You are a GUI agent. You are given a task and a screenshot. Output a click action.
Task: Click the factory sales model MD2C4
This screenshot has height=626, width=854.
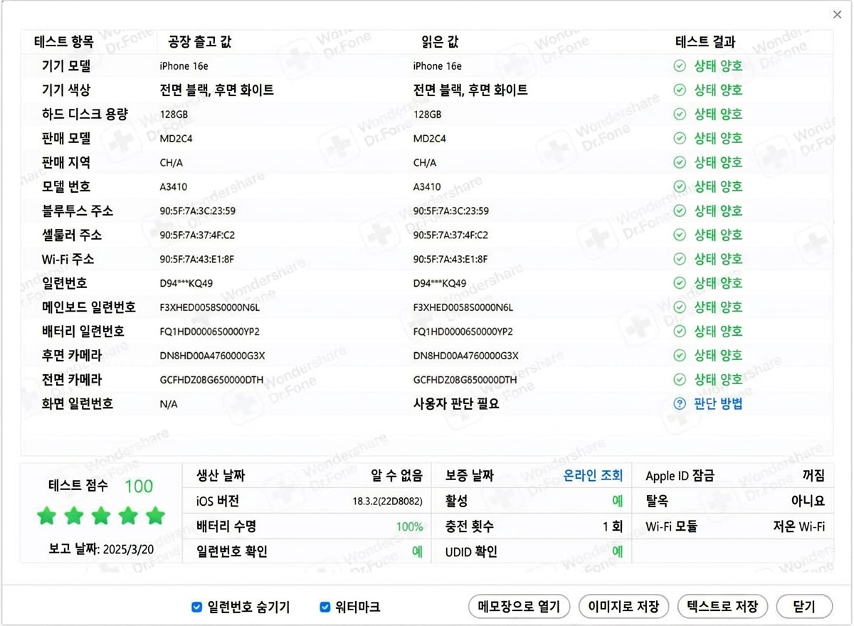176,139
